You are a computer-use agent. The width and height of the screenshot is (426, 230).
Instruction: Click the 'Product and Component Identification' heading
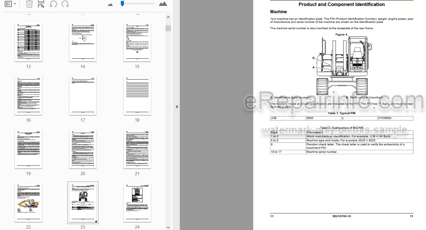coord(342,4)
